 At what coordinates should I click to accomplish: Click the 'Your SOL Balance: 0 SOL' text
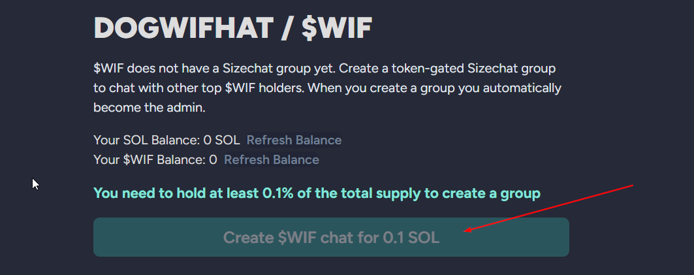coord(166,140)
